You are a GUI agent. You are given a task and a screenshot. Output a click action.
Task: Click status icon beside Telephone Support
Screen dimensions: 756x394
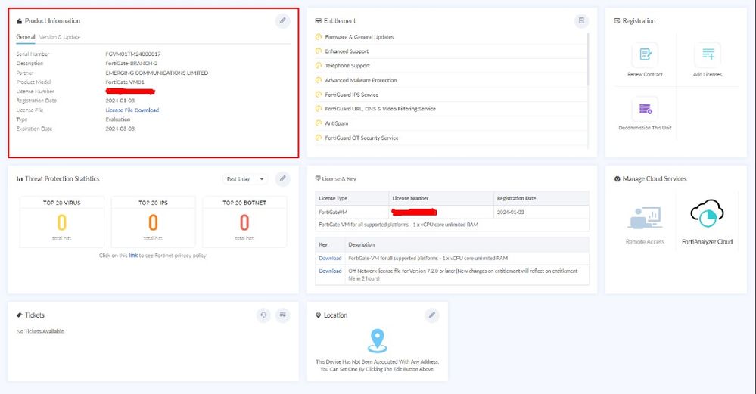[x=318, y=66]
